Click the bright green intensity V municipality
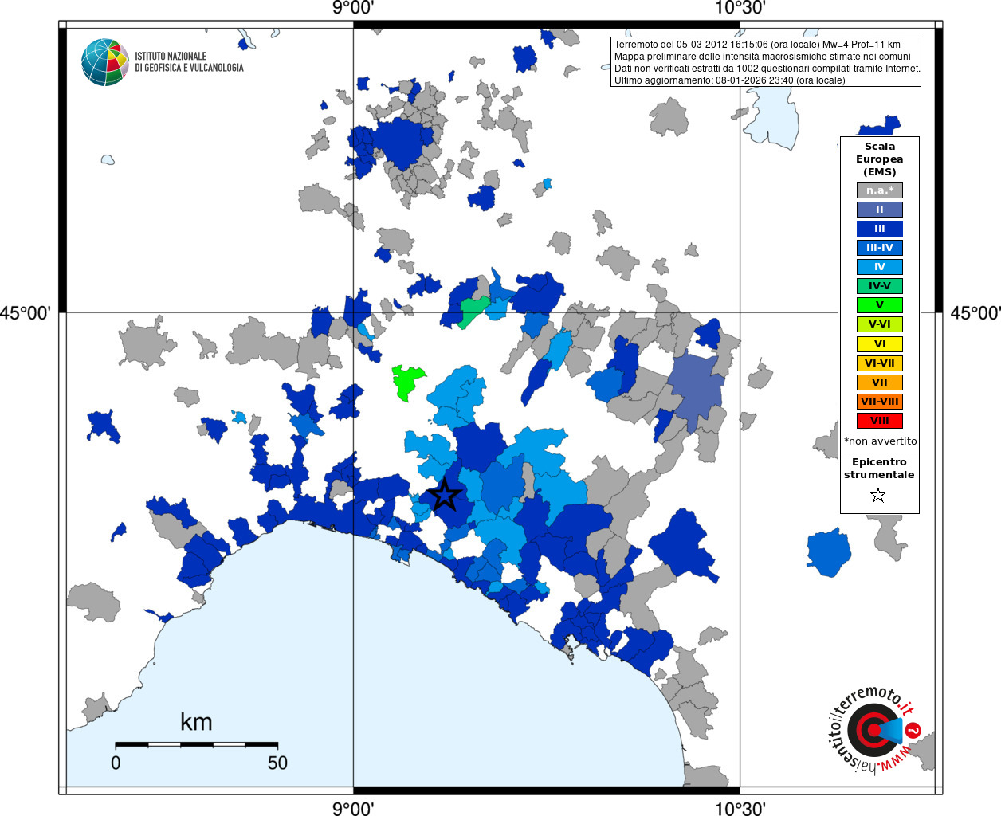This screenshot has height=816, width=1001. click(x=407, y=382)
